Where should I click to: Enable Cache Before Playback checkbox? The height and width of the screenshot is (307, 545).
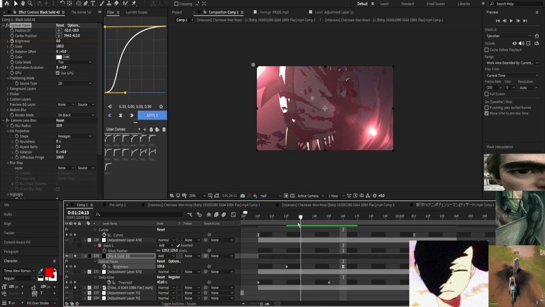coord(487,50)
